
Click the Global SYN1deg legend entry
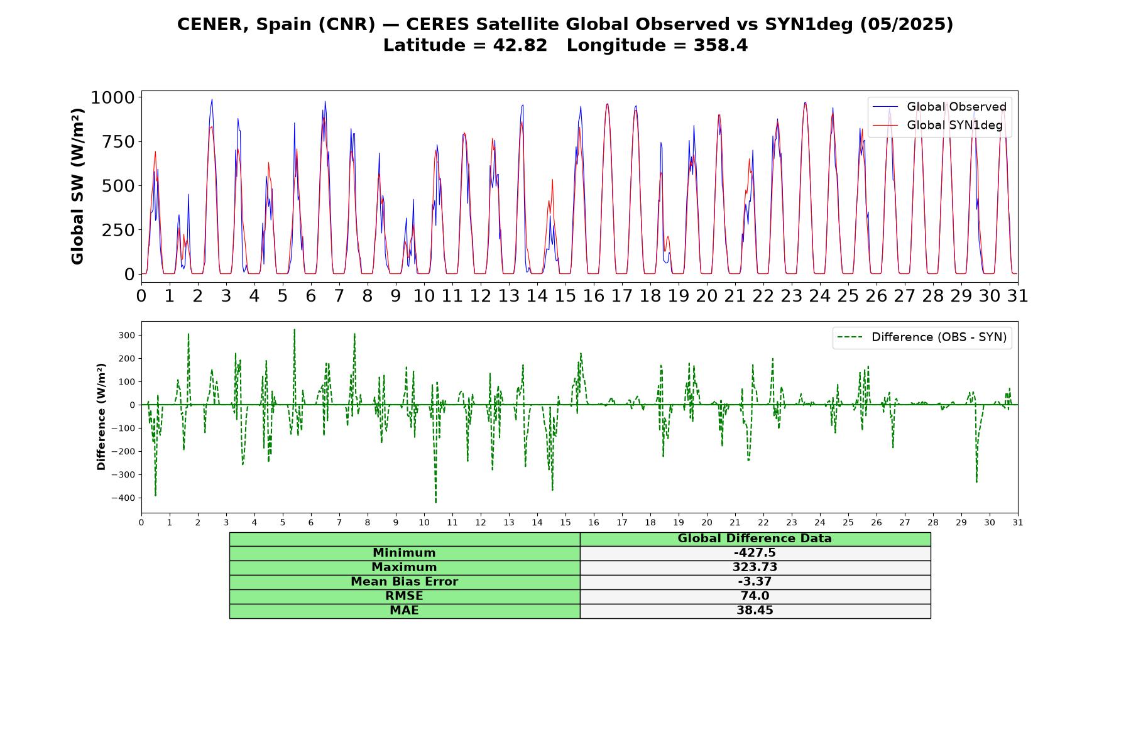[x=939, y=125]
